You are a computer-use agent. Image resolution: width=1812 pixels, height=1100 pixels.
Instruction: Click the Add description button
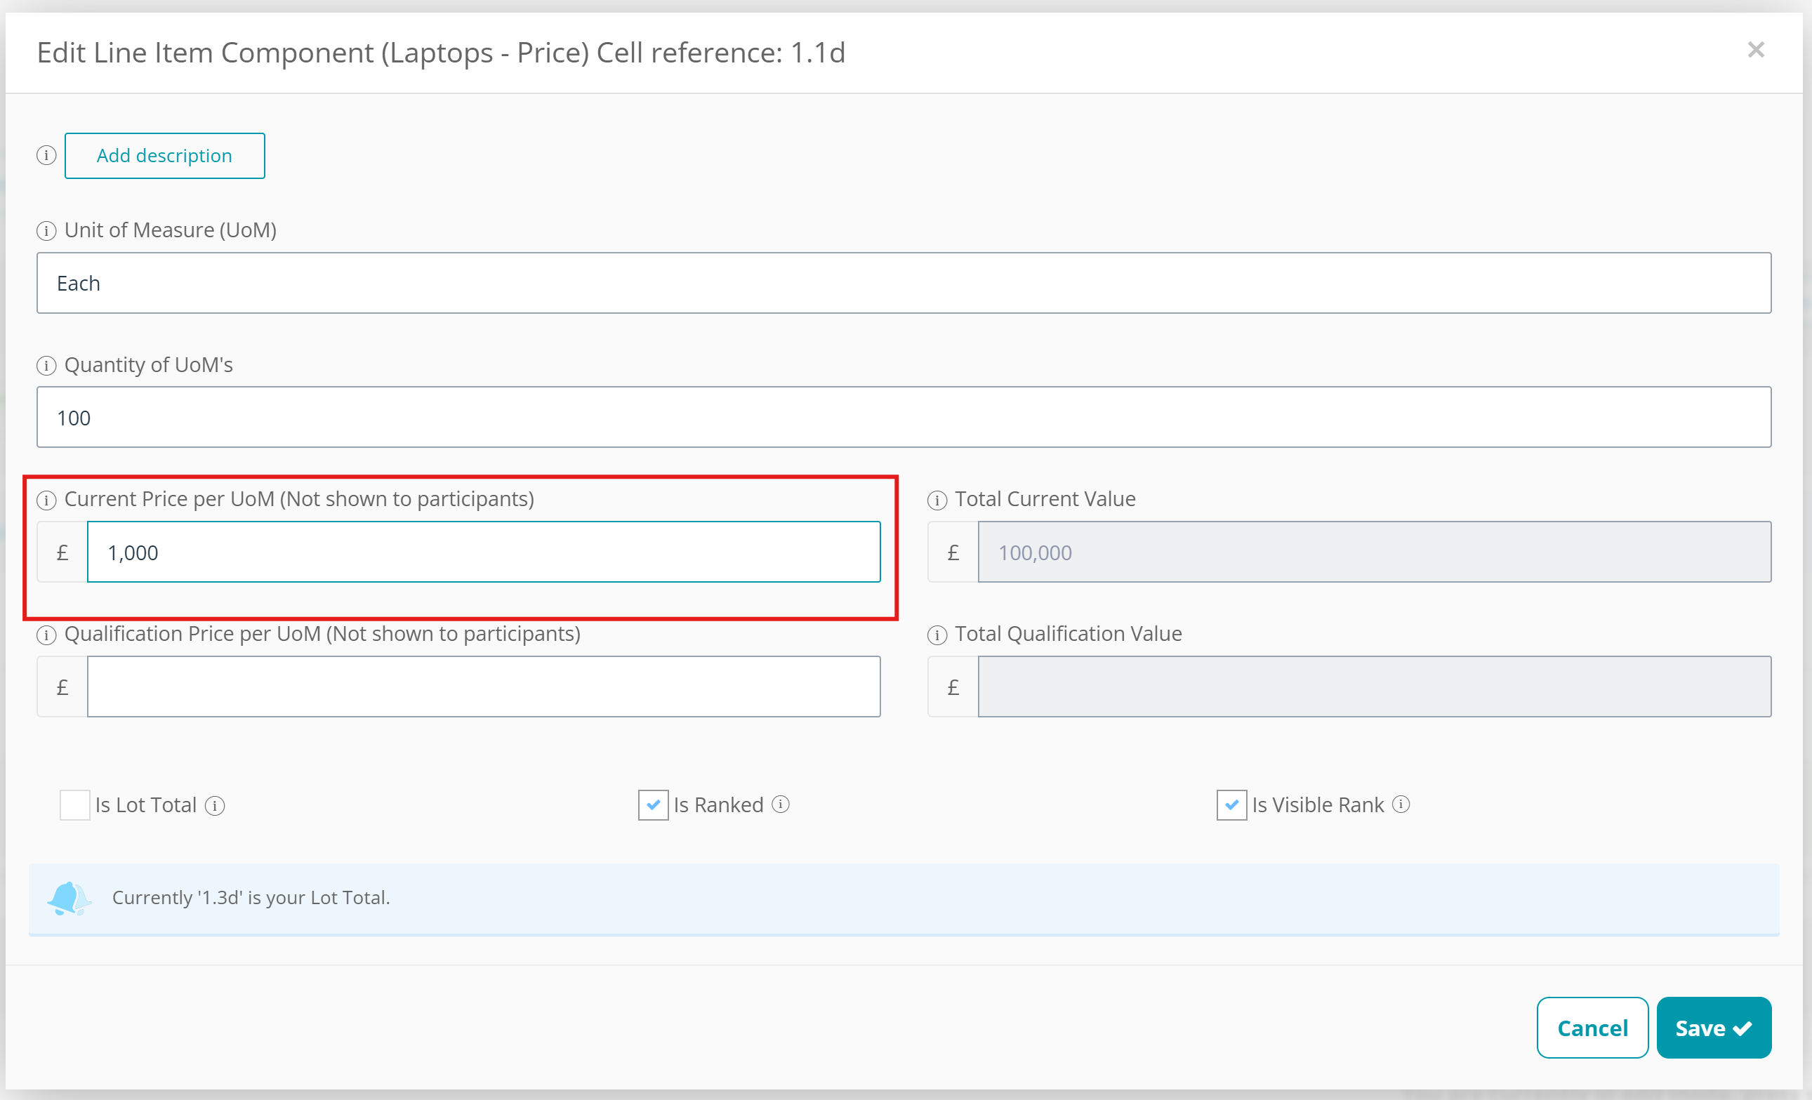(x=165, y=155)
